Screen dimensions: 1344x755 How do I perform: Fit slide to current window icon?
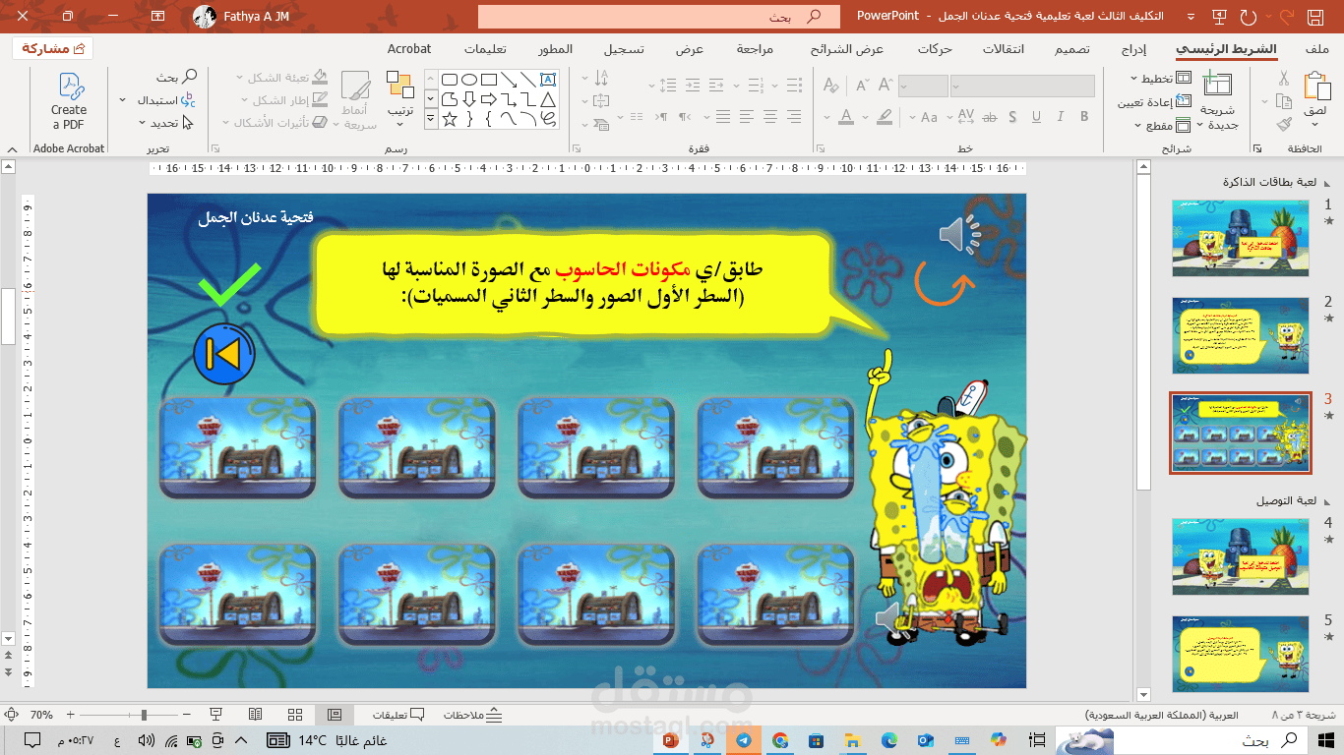[12, 715]
